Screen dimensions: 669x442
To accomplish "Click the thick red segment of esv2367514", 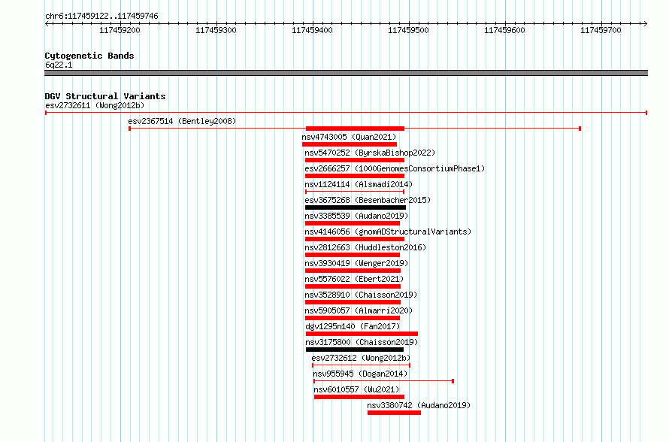I will point(355,129).
